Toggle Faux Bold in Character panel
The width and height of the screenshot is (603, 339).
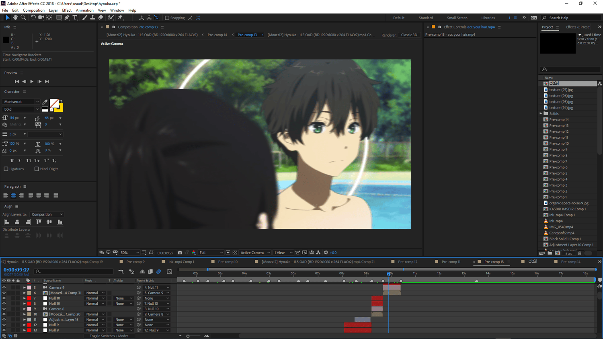click(12, 160)
